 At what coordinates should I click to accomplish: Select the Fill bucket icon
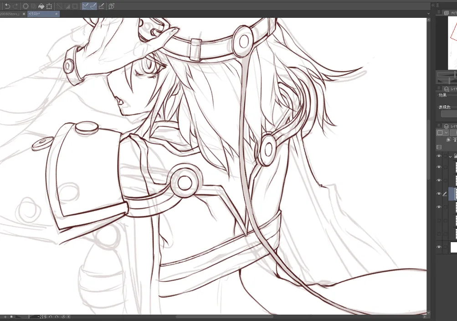pos(41,6)
